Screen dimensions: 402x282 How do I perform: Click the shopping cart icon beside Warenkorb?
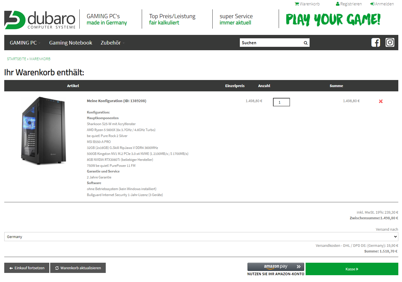(x=297, y=4)
